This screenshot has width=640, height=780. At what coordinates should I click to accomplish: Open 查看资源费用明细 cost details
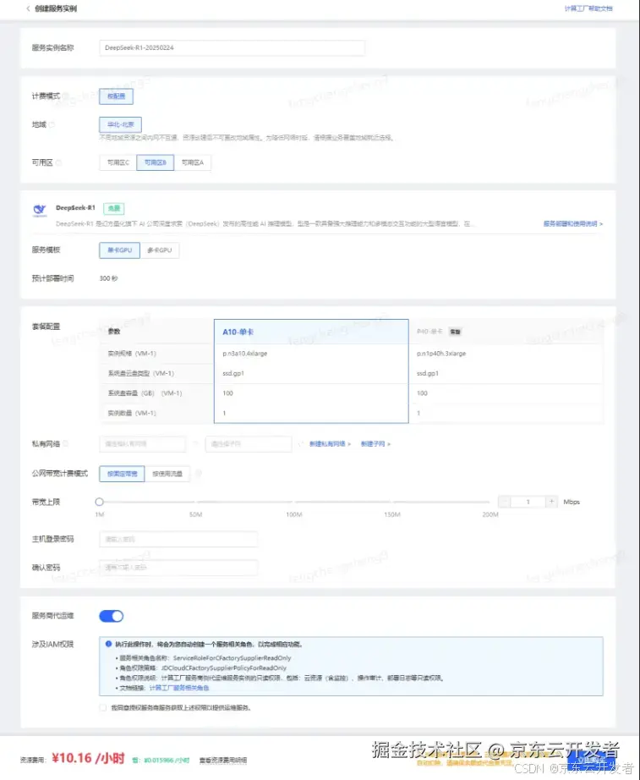(223, 760)
